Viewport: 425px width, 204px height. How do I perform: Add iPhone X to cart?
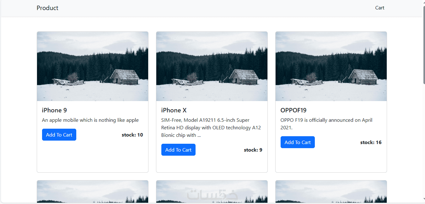(x=178, y=150)
